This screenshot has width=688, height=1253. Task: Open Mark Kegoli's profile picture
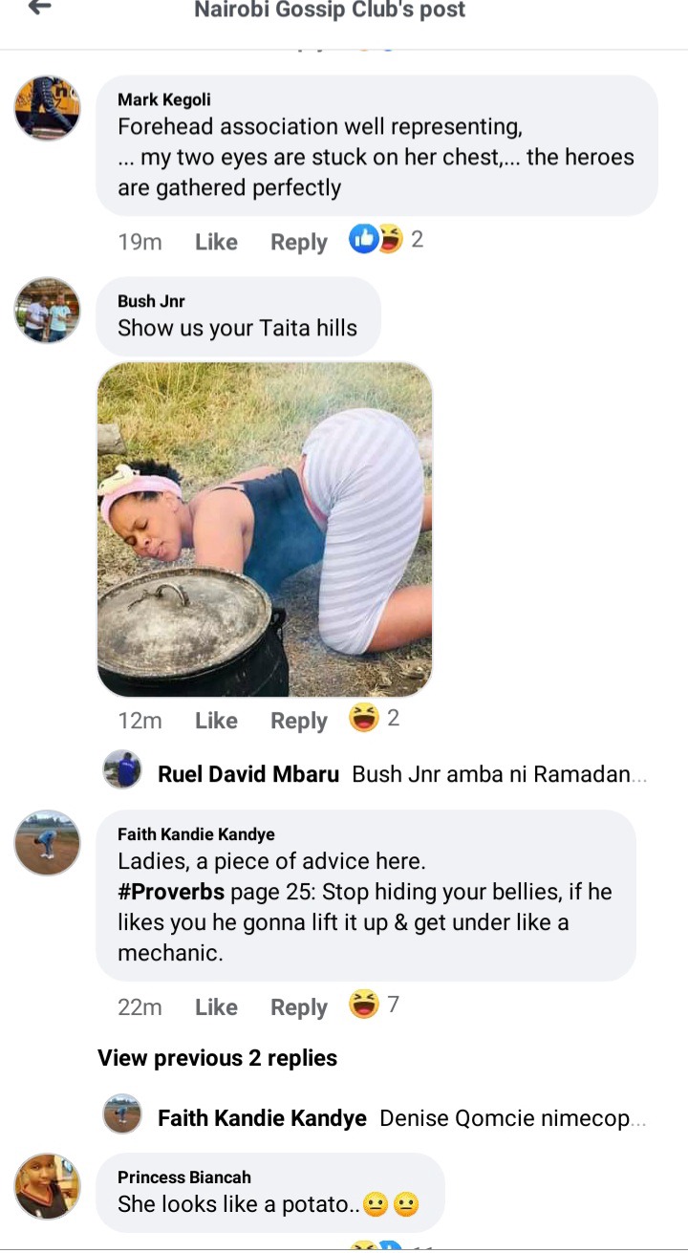point(47,108)
